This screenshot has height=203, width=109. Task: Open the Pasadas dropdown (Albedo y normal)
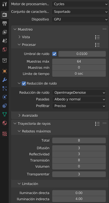click(x=79, y=99)
